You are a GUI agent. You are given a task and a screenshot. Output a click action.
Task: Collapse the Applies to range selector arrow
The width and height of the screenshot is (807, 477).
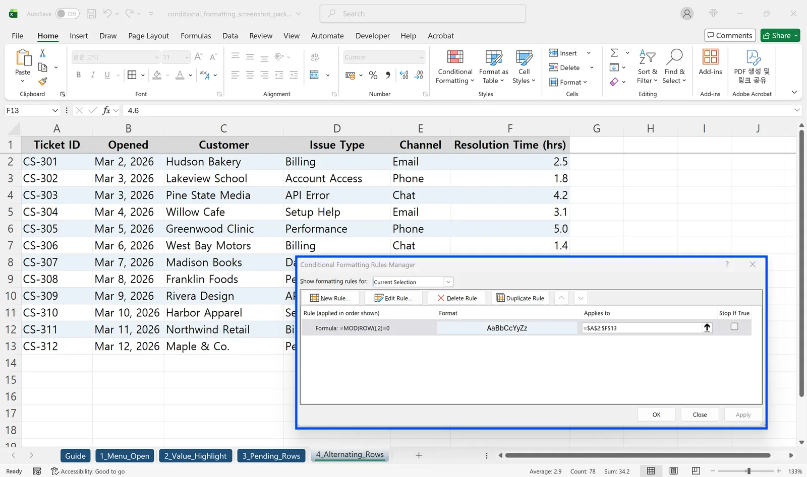click(707, 328)
